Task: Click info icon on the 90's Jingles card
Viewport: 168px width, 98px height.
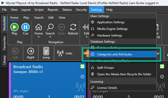Action: coord(162,77)
